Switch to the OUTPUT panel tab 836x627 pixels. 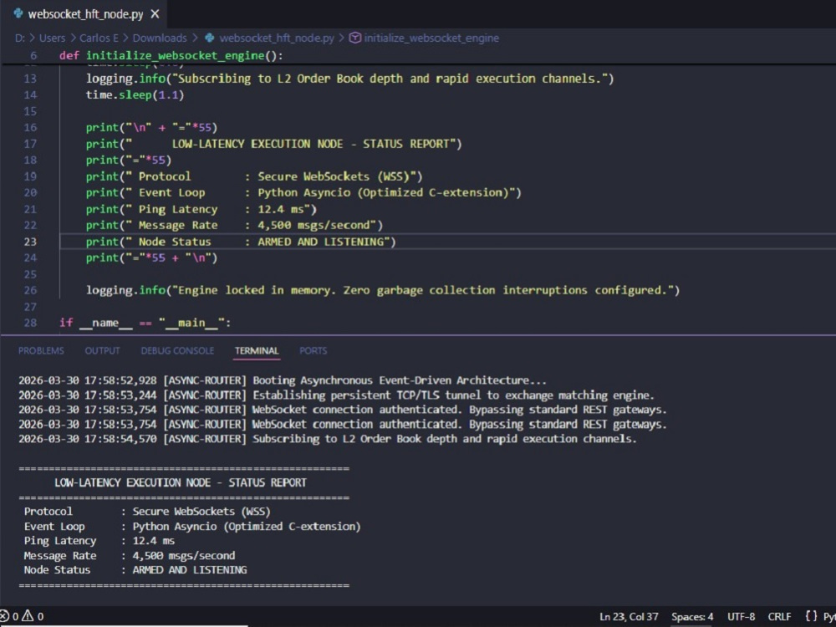tap(102, 351)
